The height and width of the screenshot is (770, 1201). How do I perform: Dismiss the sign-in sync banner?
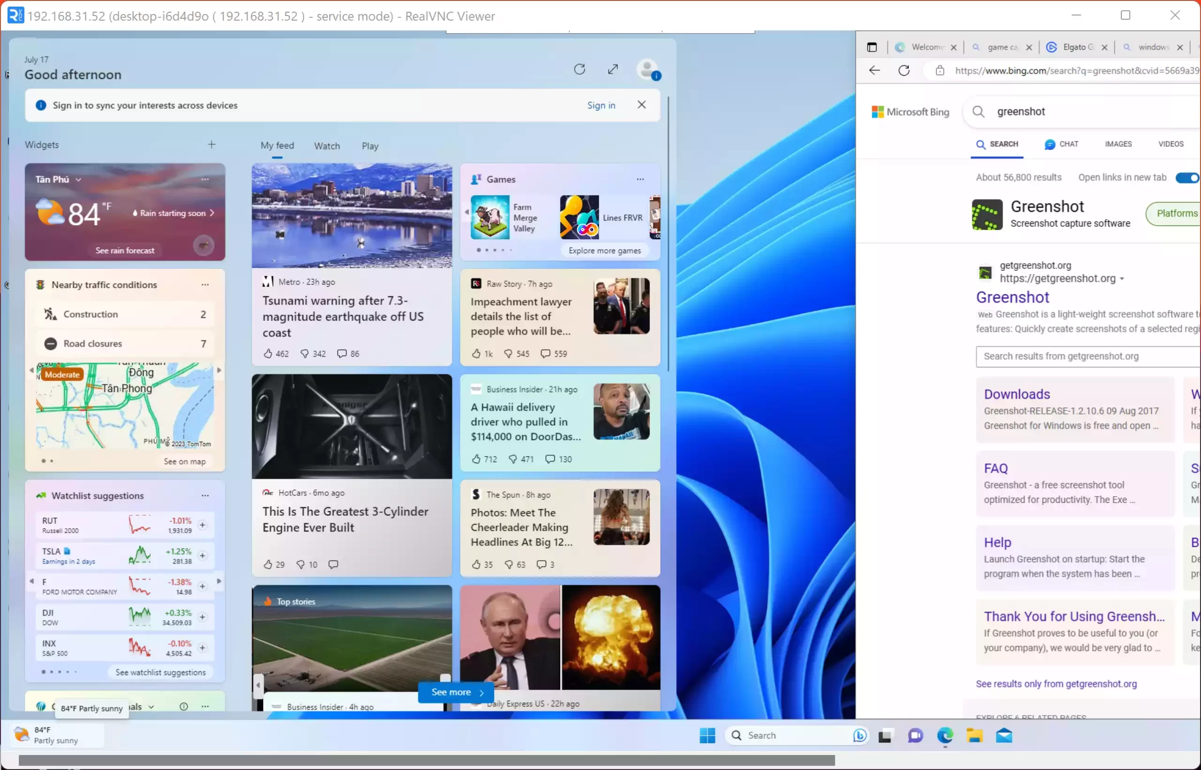click(x=642, y=105)
